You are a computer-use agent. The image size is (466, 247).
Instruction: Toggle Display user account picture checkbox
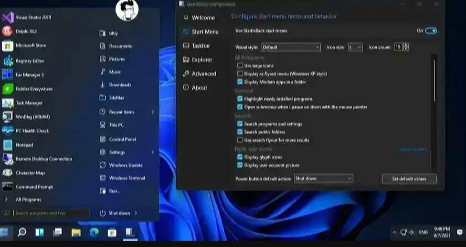click(240, 165)
